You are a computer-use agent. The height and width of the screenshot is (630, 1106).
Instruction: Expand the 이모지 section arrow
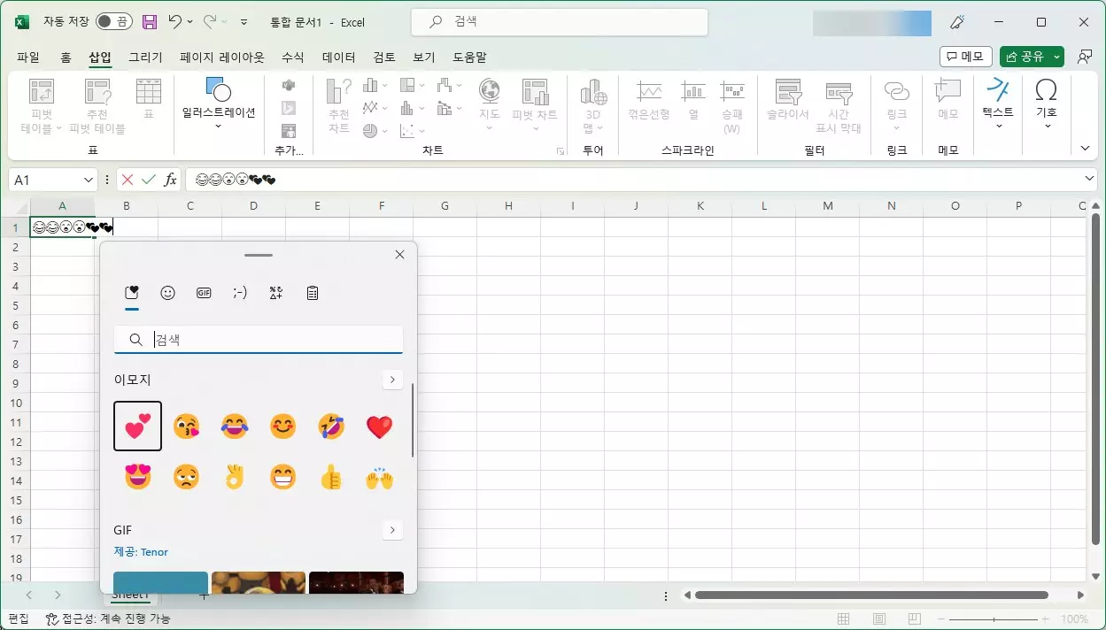click(392, 380)
